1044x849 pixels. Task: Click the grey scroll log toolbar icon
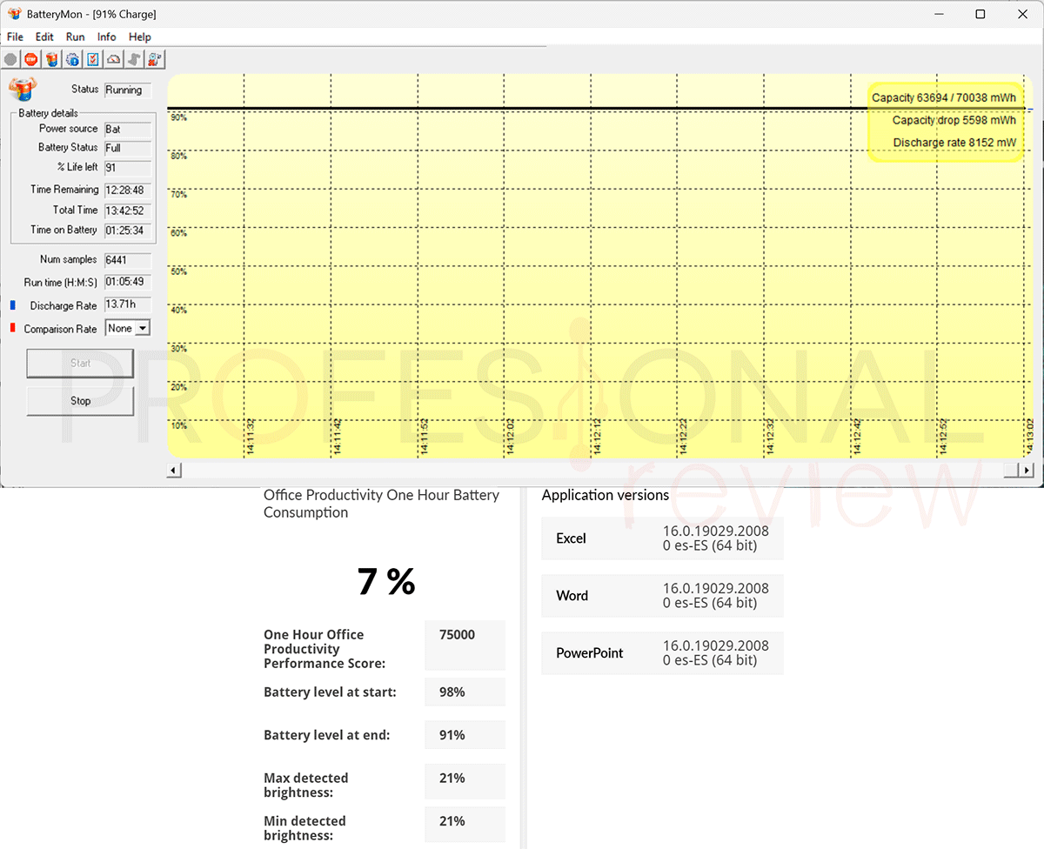point(135,59)
